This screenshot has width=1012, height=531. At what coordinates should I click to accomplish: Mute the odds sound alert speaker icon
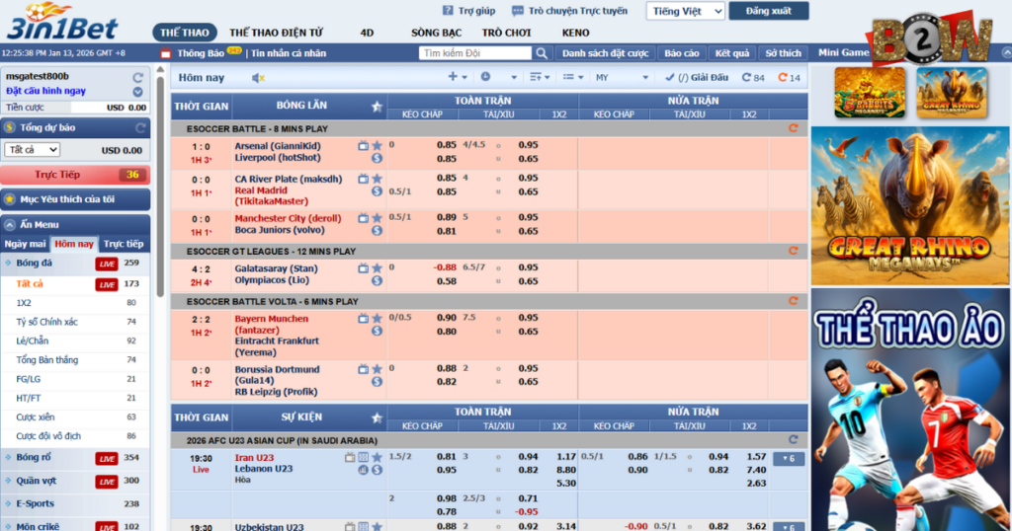click(x=258, y=78)
